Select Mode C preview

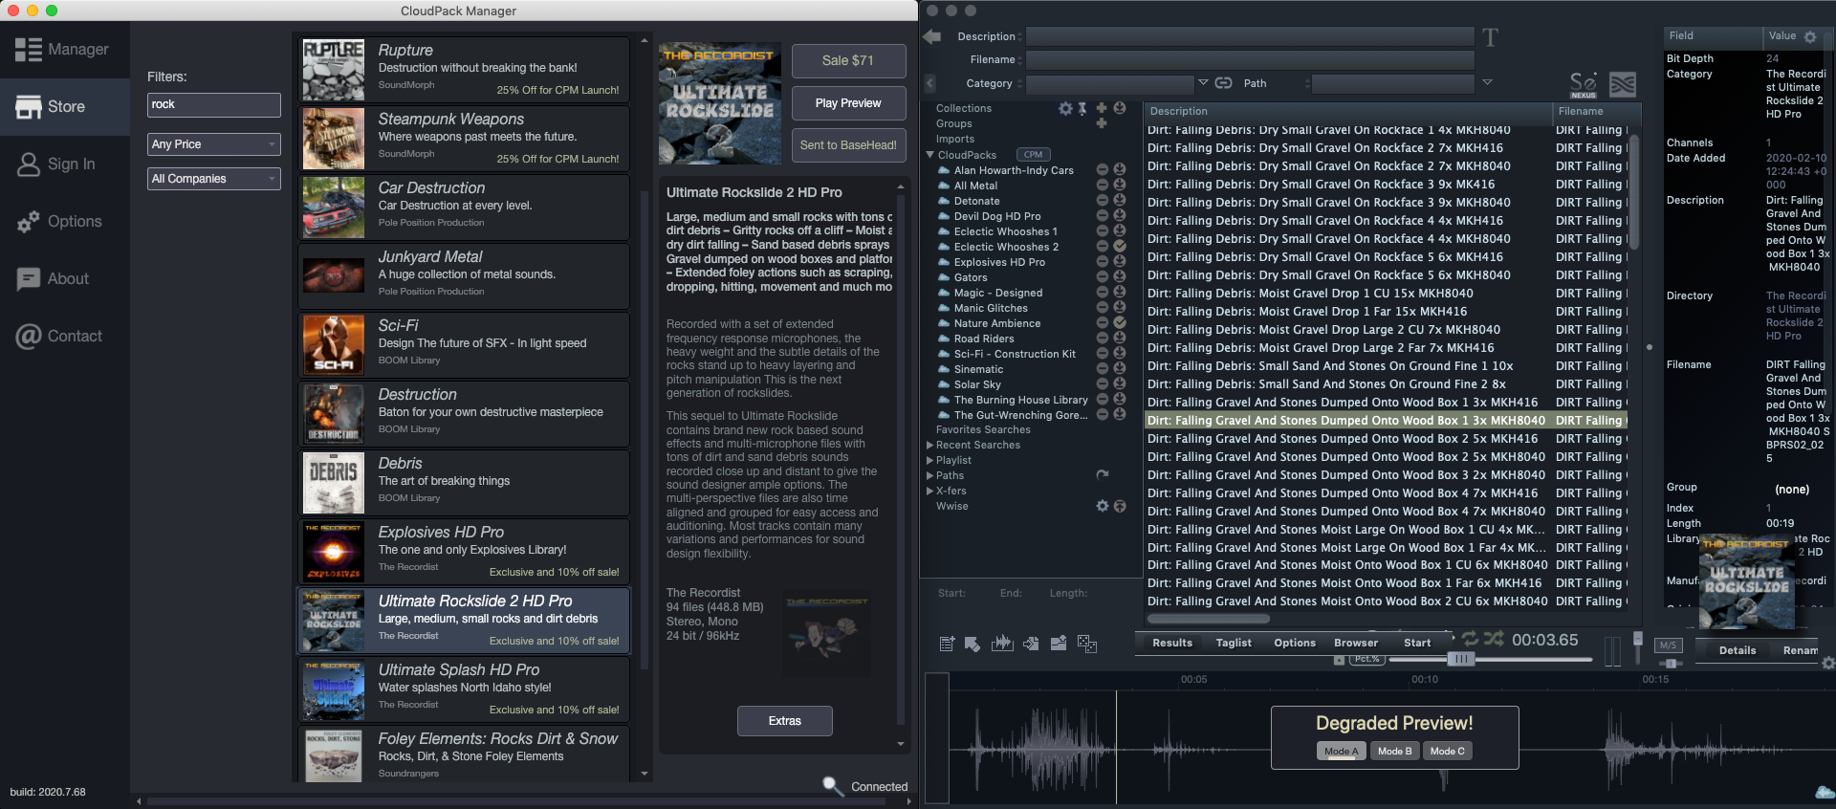(x=1448, y=751)
